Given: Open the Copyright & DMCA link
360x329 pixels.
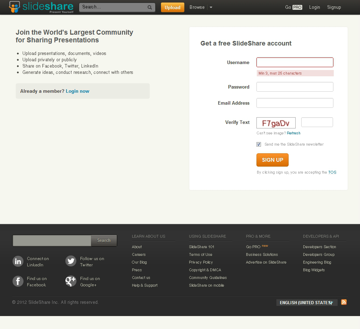Looking at the screenshot, I should pos(205,270).
